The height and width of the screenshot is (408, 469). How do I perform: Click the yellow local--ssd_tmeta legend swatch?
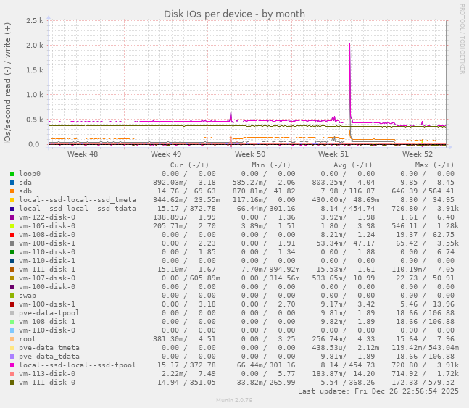pos(12,200)
